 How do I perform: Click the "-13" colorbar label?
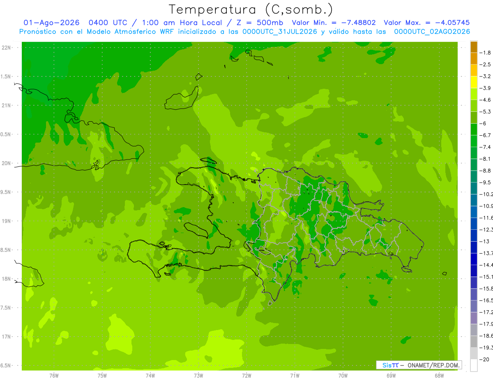click(x=484, y=241)
